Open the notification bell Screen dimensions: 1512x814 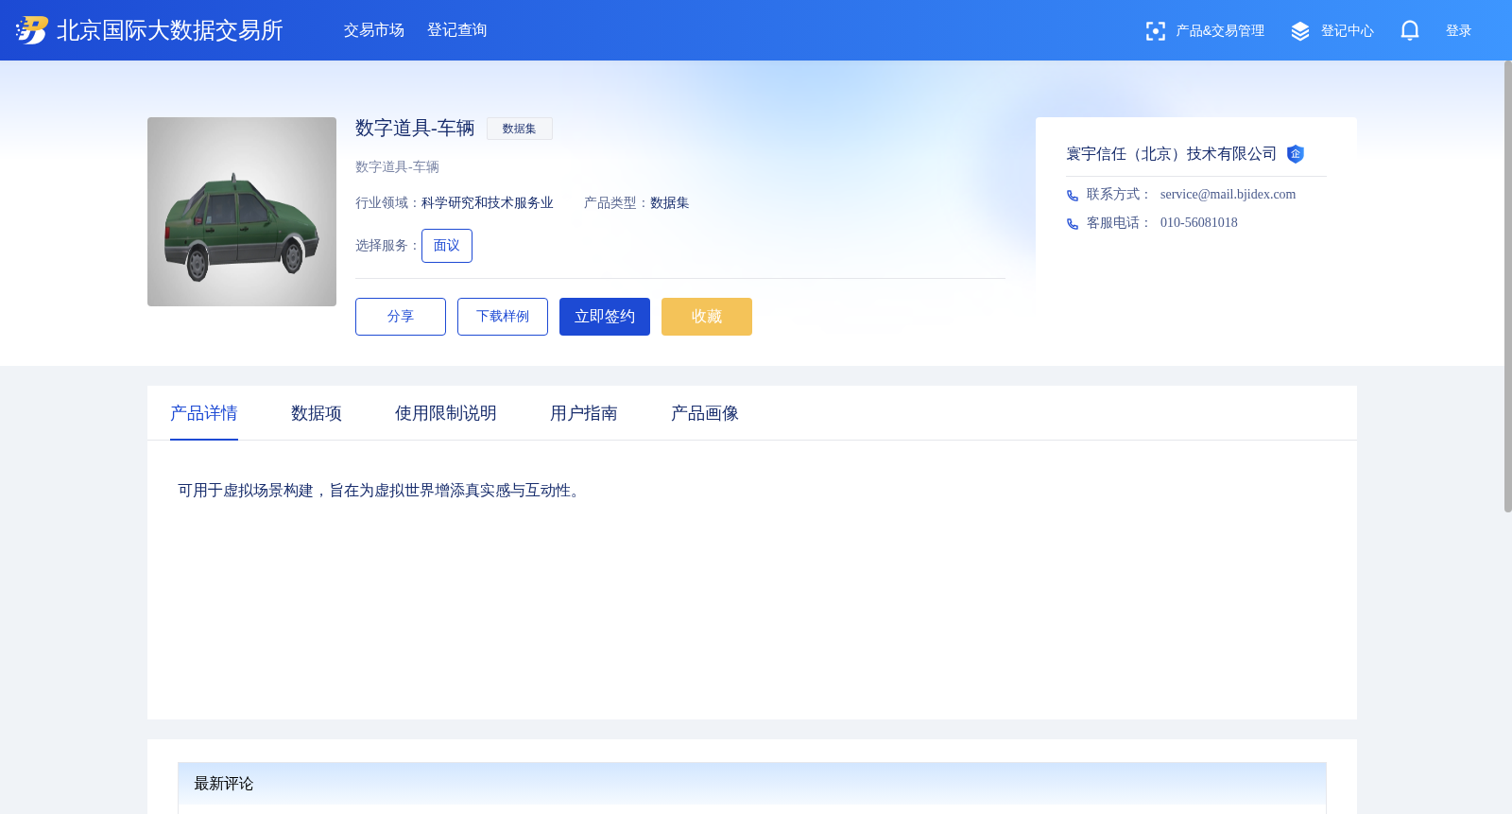[x=1410, y=30]
